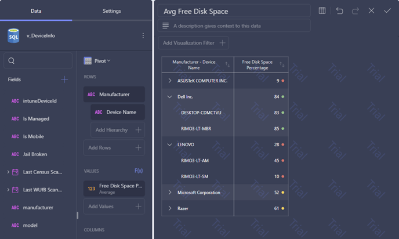
Task: Open the v_DeviceInfo three-dot options menu
Action: 143,35
